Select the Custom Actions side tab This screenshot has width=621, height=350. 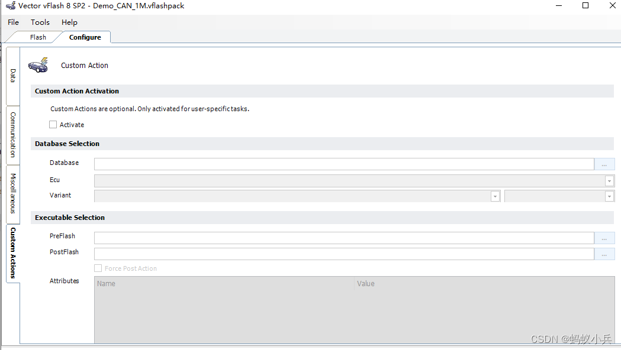tap(13, 253)
